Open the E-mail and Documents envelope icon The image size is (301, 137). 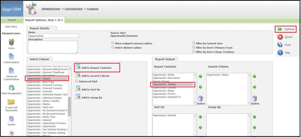tap(11, 102)
